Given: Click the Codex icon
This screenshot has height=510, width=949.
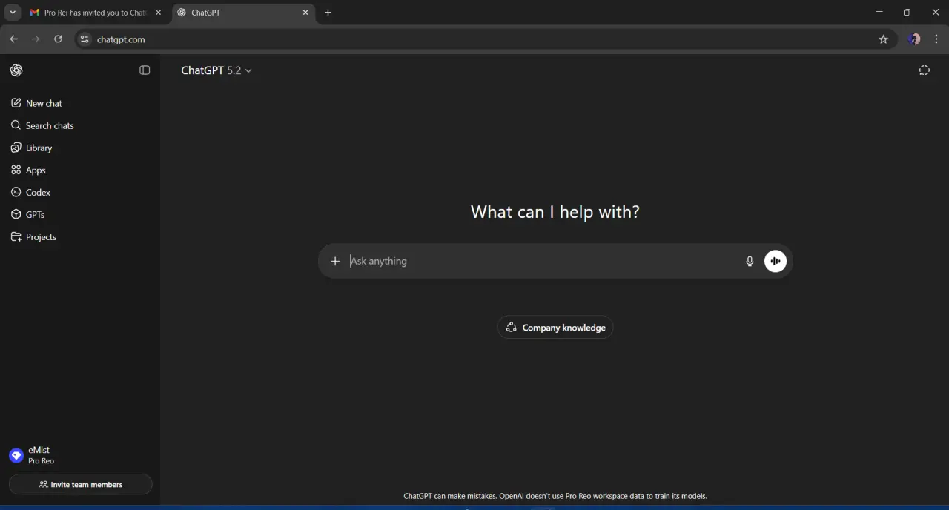Looking at the screenshot, I should (x=16, y=192).
